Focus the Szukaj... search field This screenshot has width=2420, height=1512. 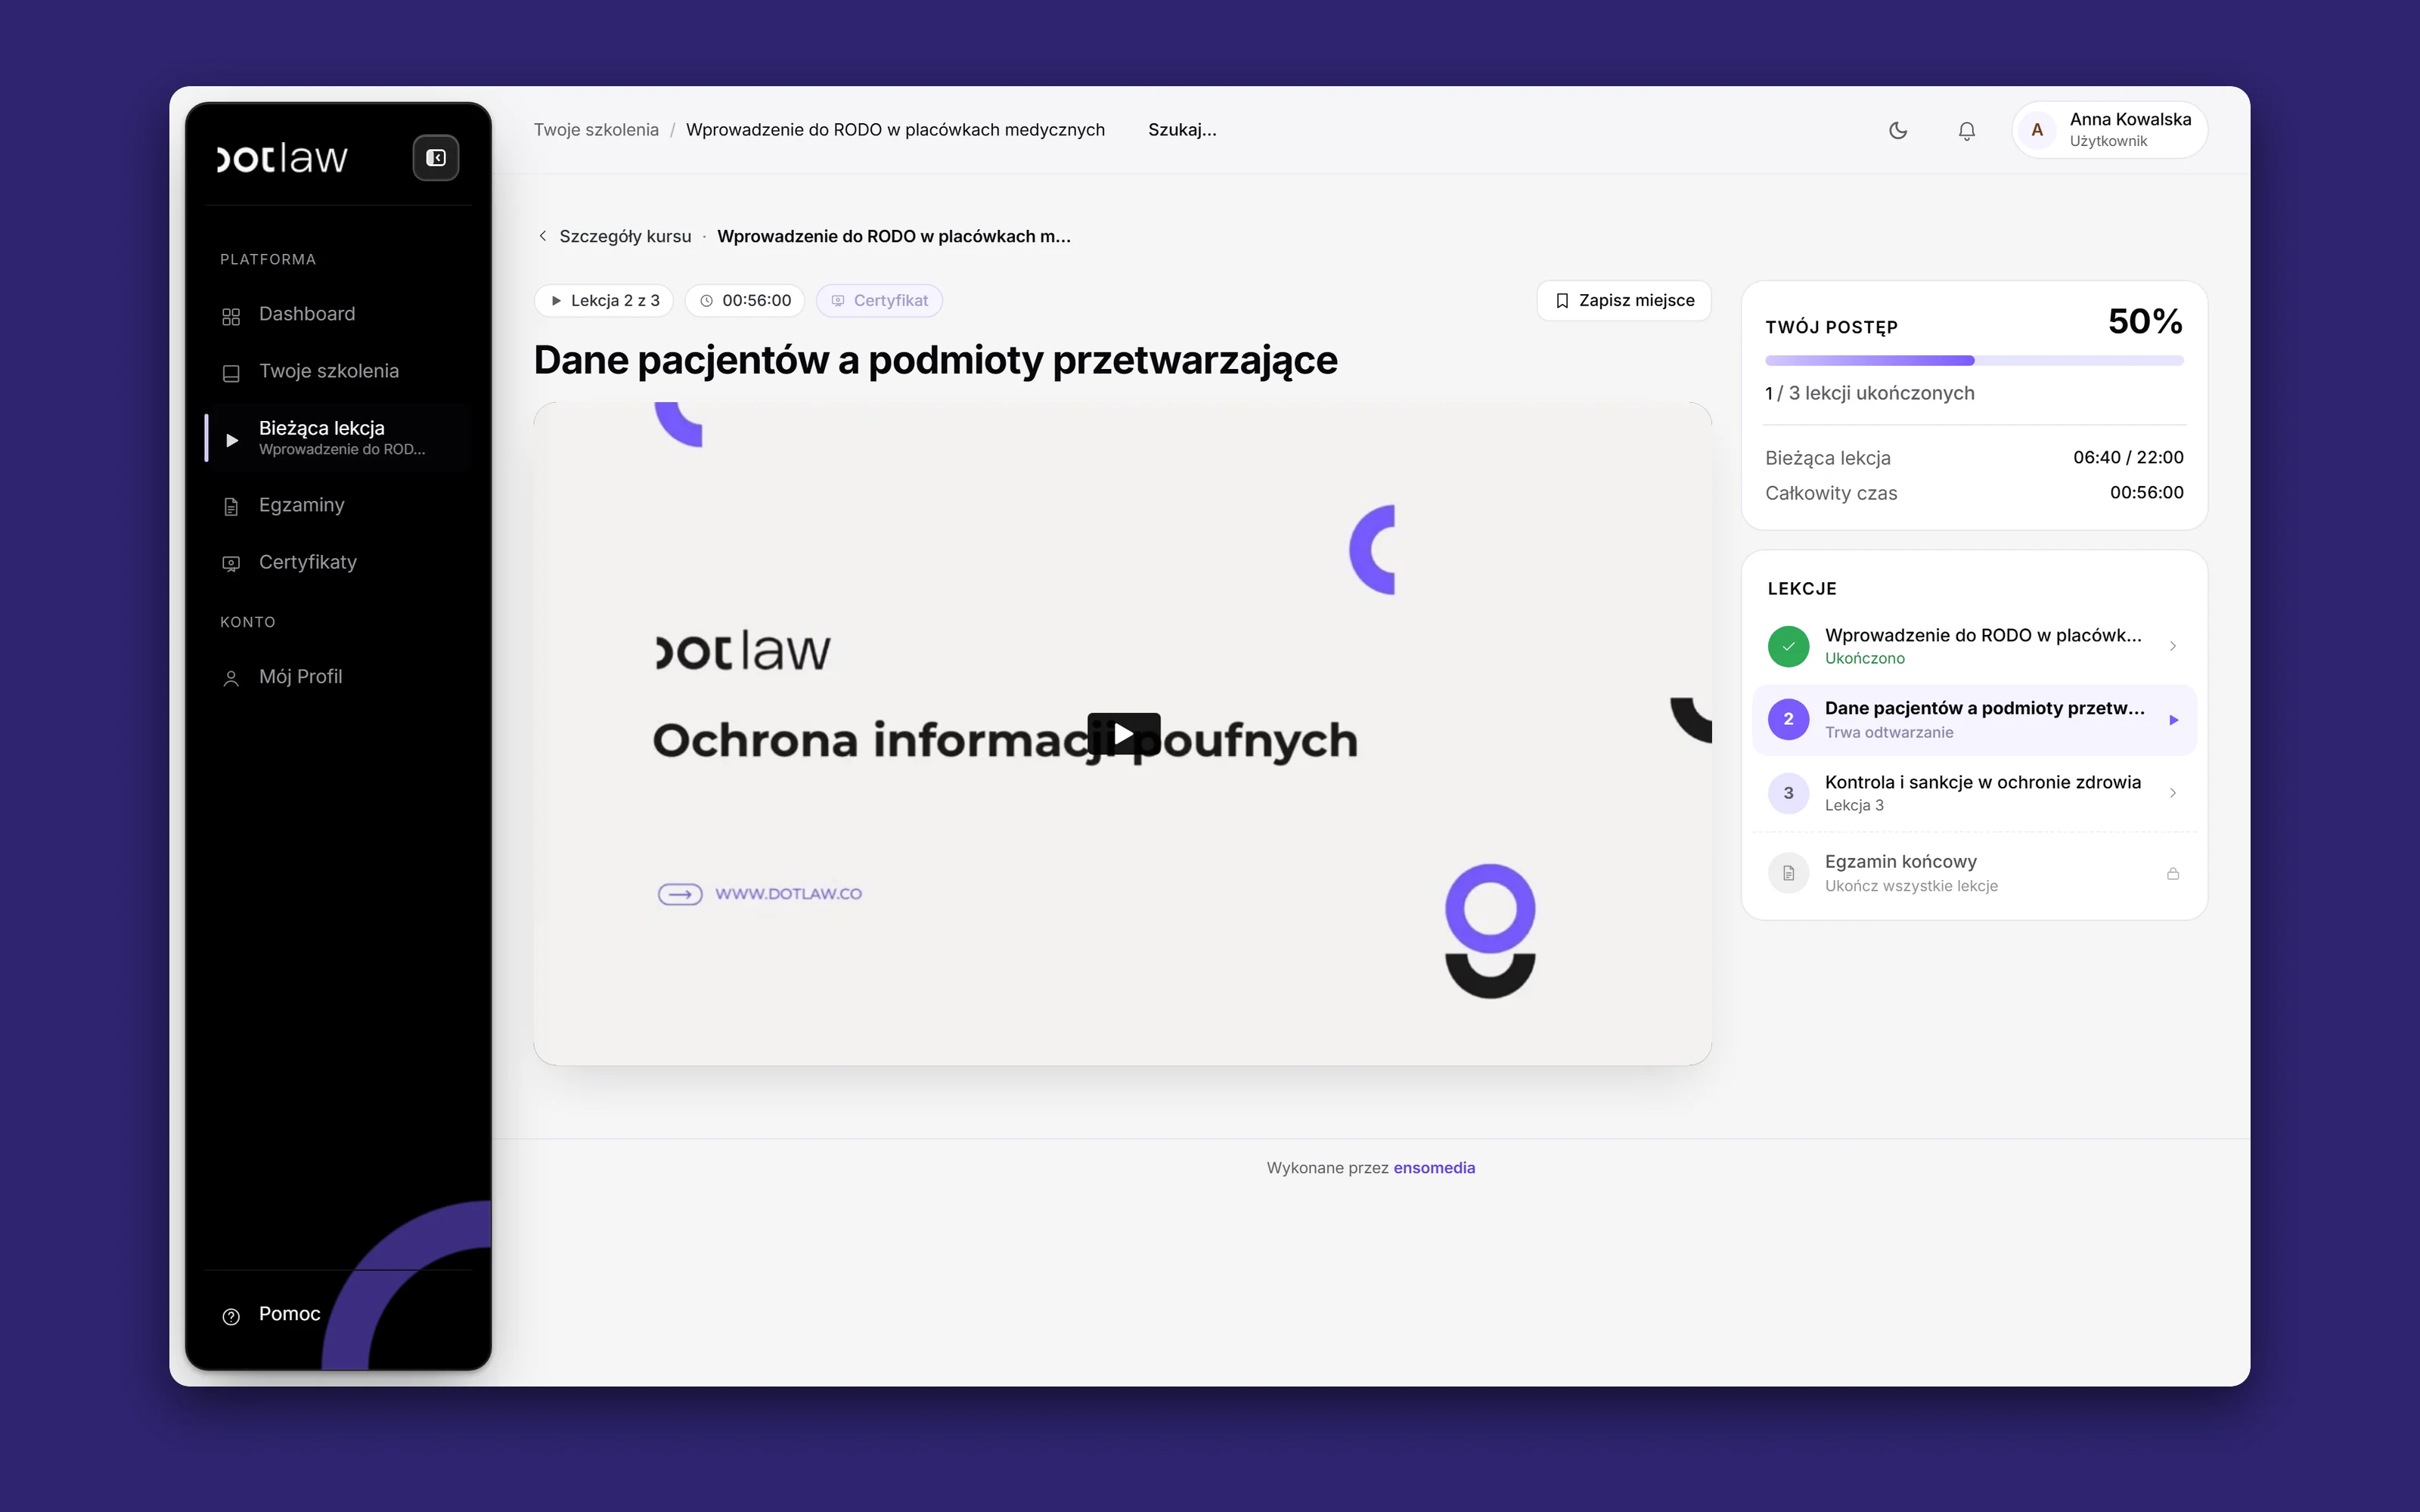1182,130
